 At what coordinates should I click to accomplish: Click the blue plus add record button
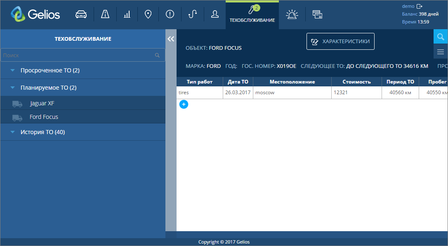[x=184, y=104]
